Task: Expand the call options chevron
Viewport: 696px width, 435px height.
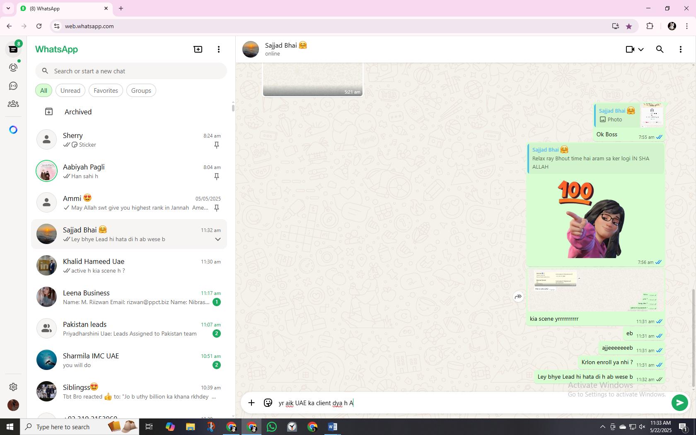Action: click(641, 49)
